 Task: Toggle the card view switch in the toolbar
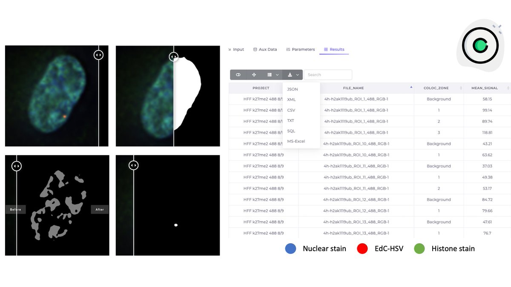(238, 75)
